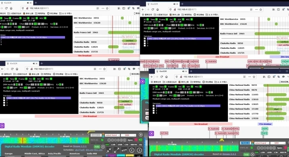Reload page in top-left KiwiSDR window
The image size is (289, 157).
tap(6, 8)
